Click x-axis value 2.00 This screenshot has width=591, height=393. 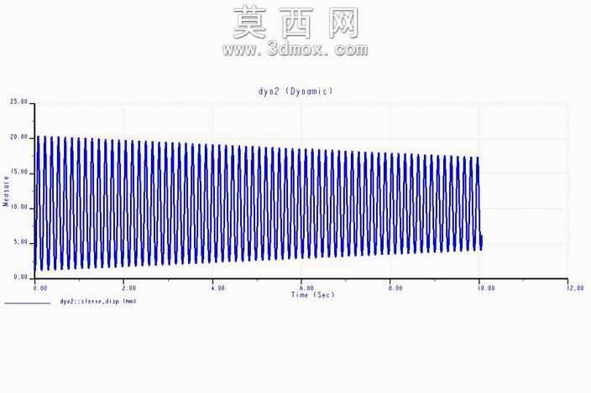(x=129, y=287)
